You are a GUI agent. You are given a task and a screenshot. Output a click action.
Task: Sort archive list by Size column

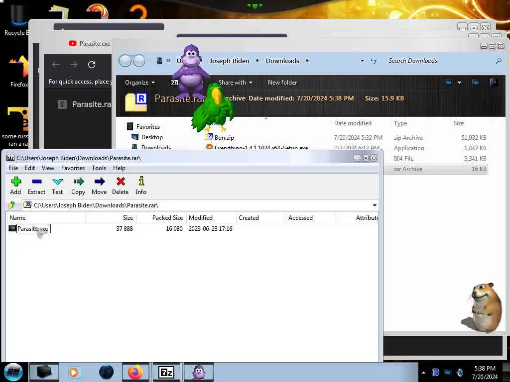tap(112, 218)
